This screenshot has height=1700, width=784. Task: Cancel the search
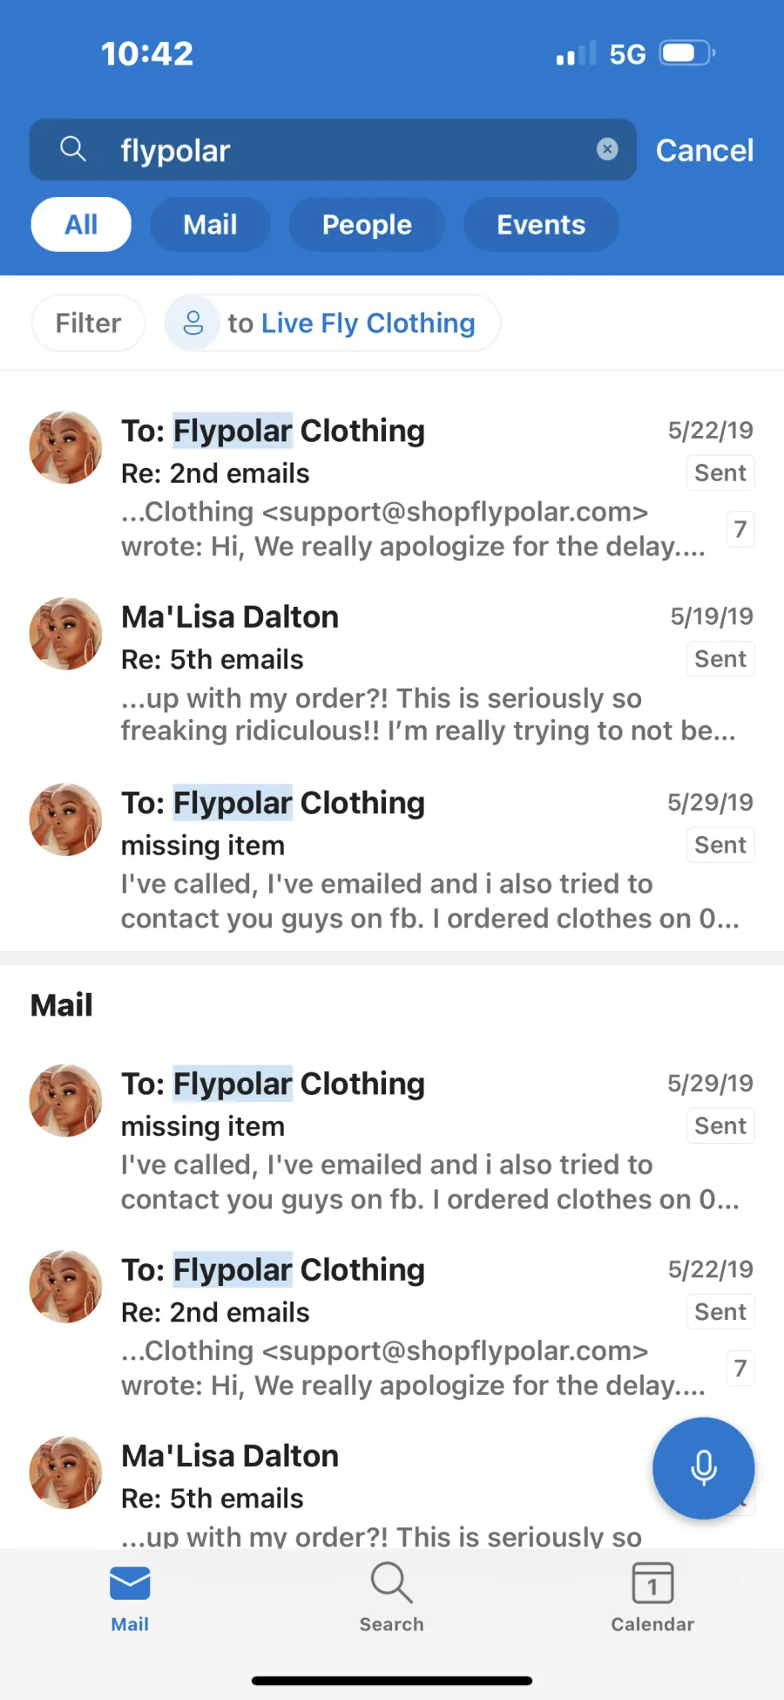[704, 150]
